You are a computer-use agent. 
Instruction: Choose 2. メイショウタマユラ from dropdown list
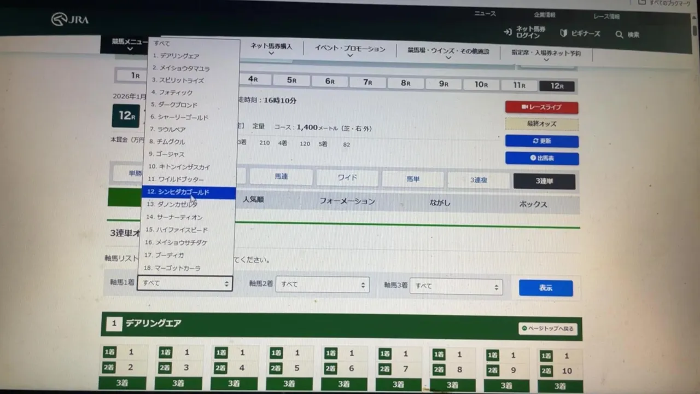tap(193, 68)
